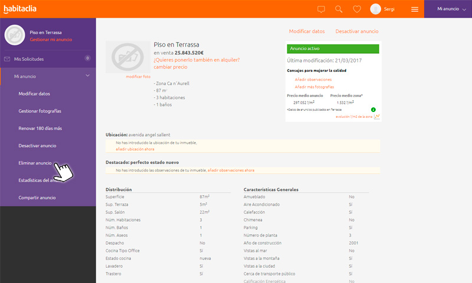472x283 pixels.
Task: Select Renovar 180 días más
Action: point(40,129)
